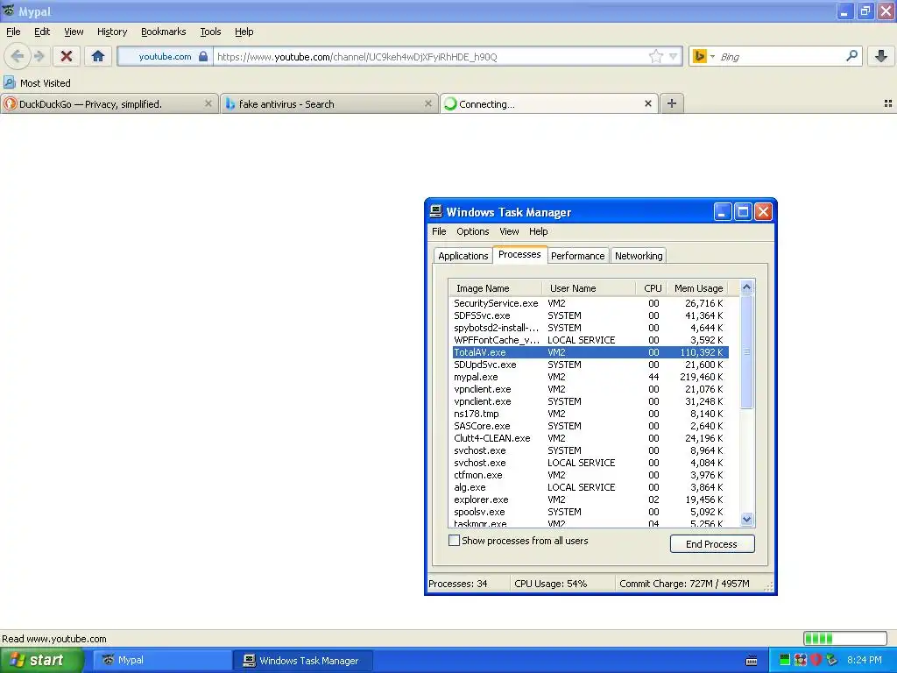Click the process list scrollbar thumb
Screen dimensions: 897x673
point(746,351)
